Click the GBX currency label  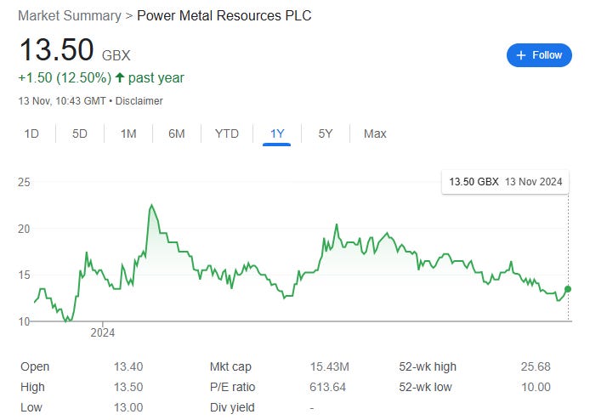pyautogui.click(x=116, y=56)
